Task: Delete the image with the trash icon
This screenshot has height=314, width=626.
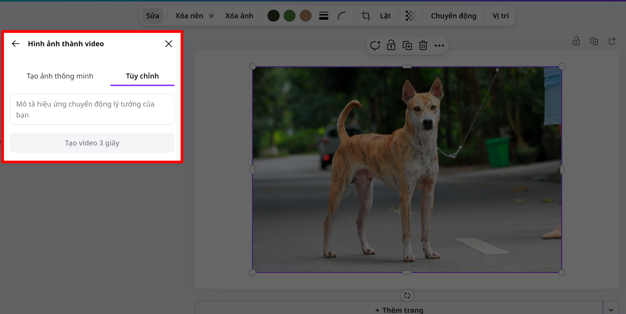Action: point(423,45)
